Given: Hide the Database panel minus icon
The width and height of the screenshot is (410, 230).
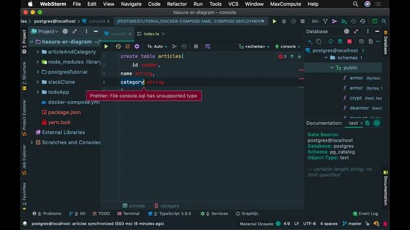Looking at the screenshot, I should pyautogui.click(x=377, y=31).
